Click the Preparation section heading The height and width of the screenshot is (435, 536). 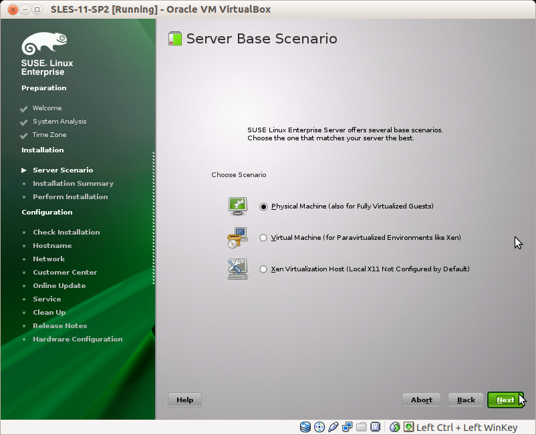[43, 88]
